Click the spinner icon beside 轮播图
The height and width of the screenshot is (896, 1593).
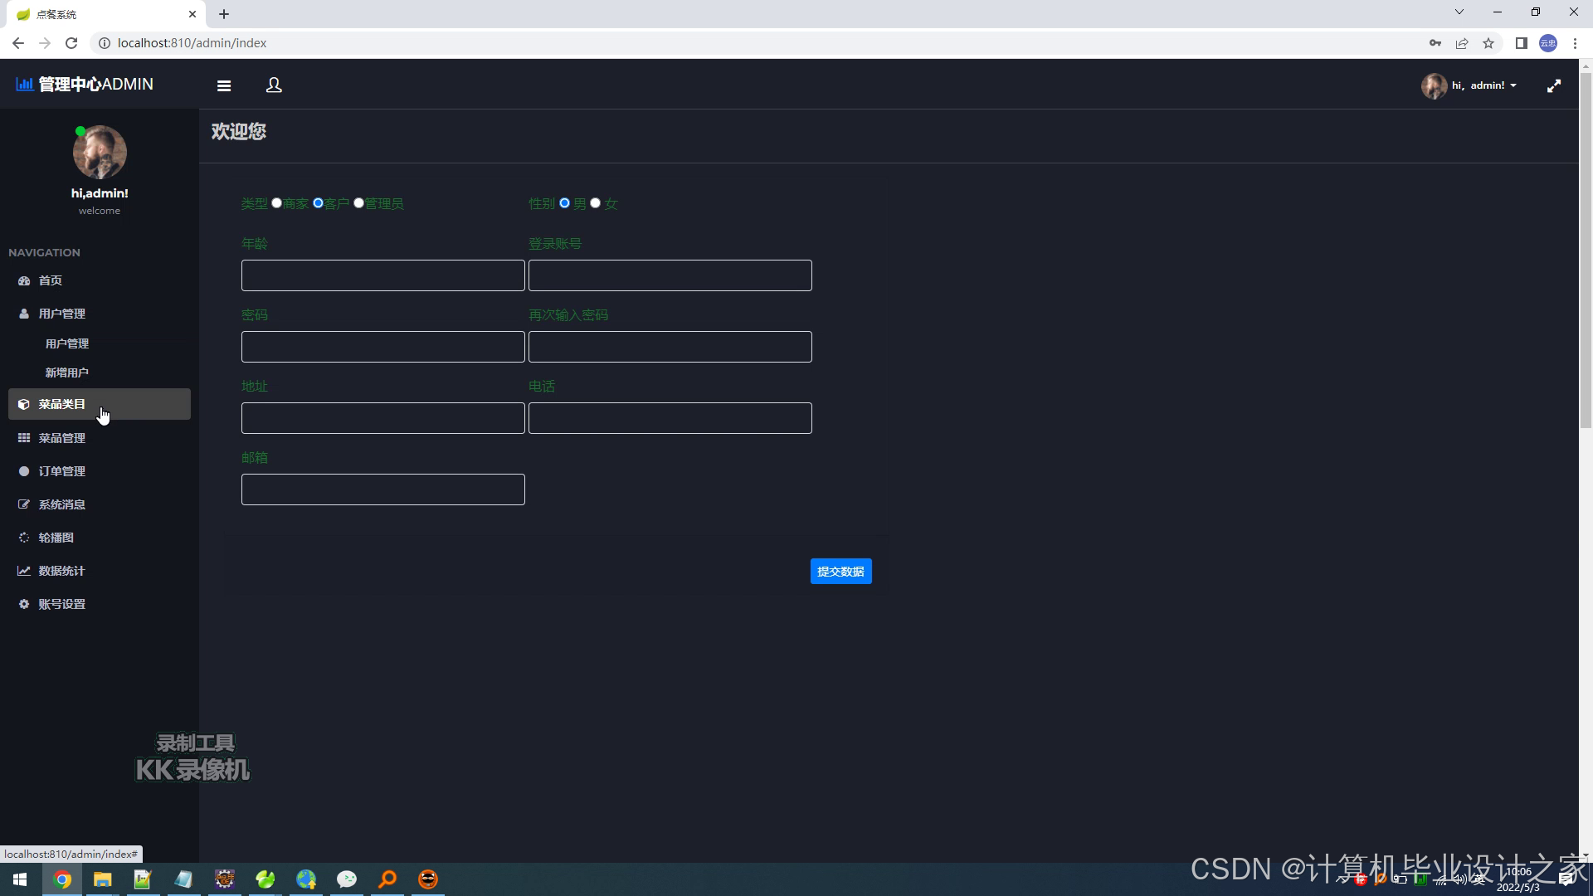(x=24, y=538)
